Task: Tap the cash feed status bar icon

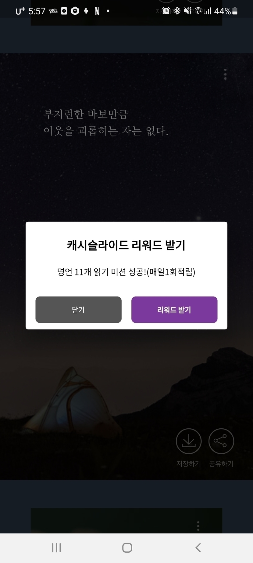Action: pyautogui.click(x=53, y=11)
